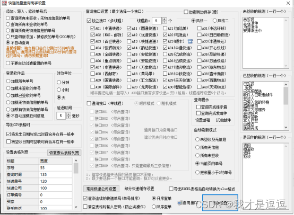
Task: Uncheck A02 EMS、邮政 interface
Action: [x=92, y=35]
